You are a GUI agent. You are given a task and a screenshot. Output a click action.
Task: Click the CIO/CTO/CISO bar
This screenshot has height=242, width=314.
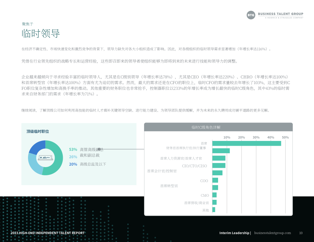pos(219,165)
